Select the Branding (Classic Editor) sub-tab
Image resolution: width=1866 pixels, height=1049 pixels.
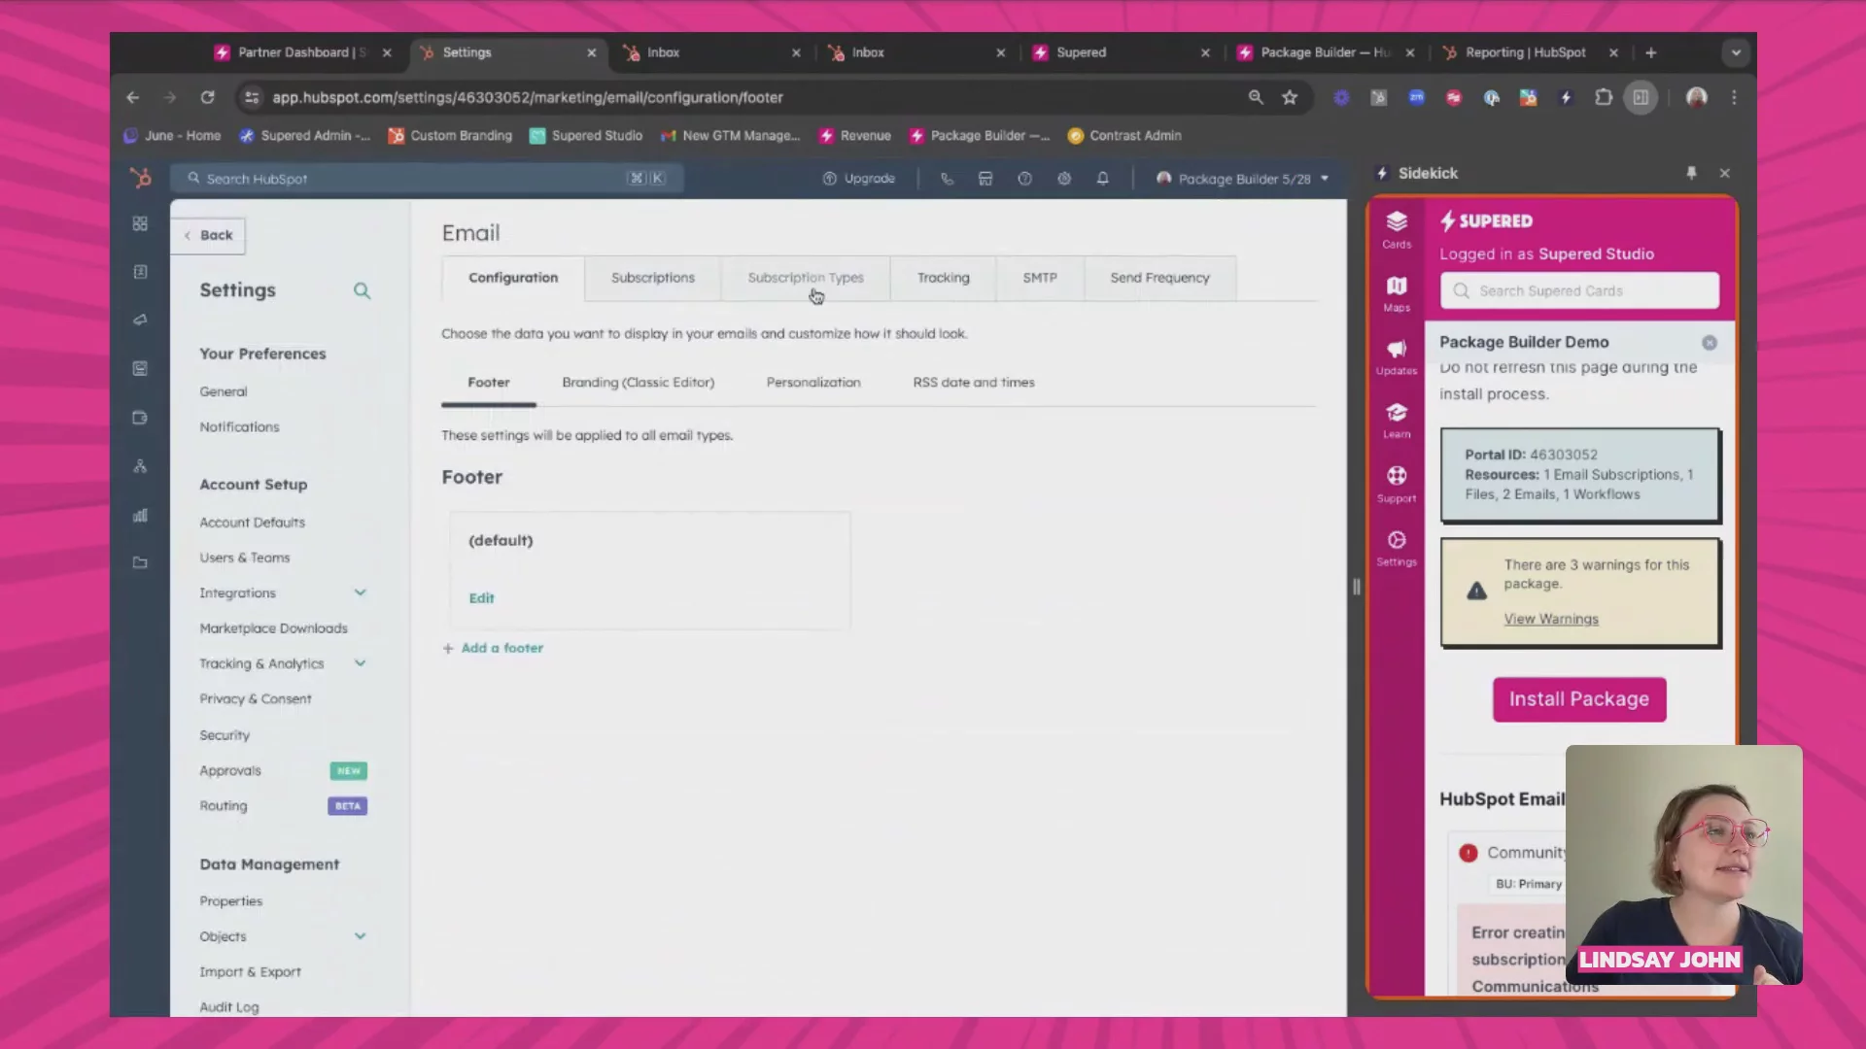point(638,383)
